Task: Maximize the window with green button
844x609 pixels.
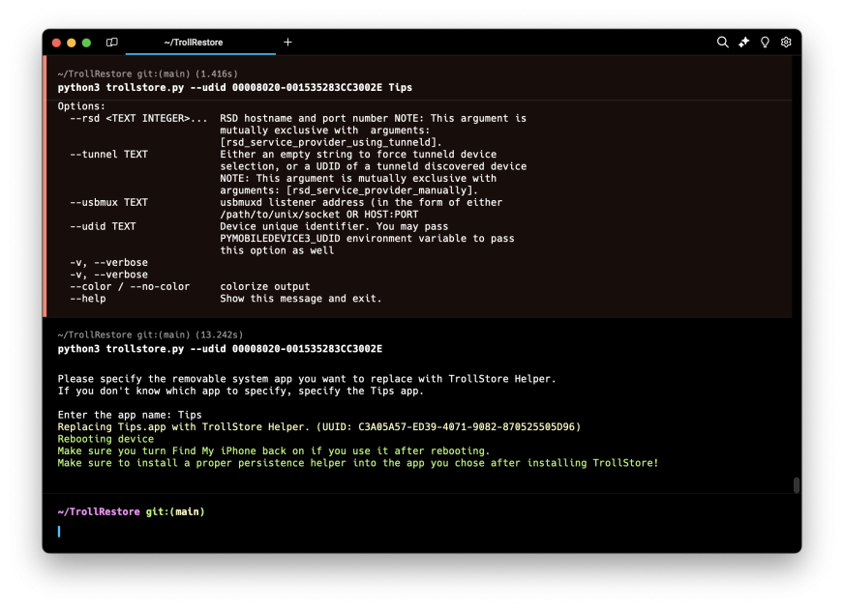Action: pyautogui.click(x=87, y=43)
